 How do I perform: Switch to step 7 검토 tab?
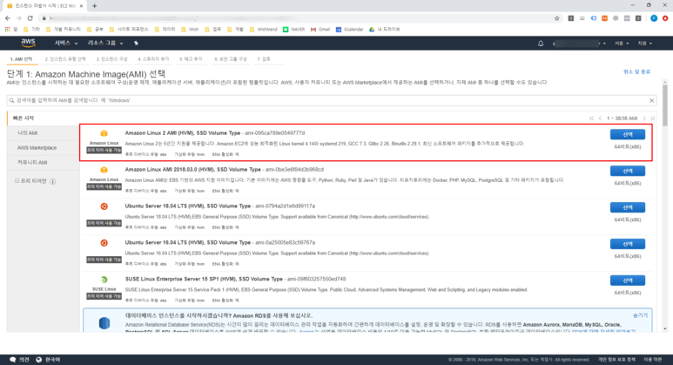[x=264, y=59]
